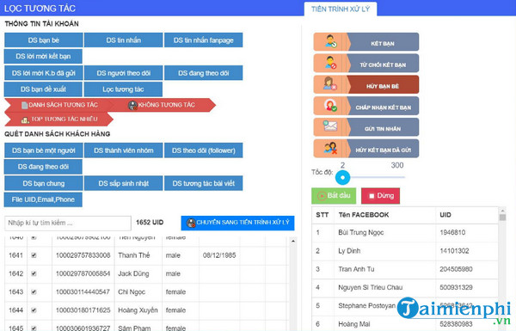Select Danh sách tương tác ribbon

tap(58, 105)
